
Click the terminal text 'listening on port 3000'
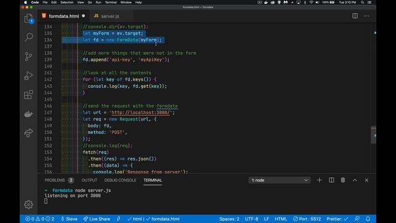(x=72, y=196)
